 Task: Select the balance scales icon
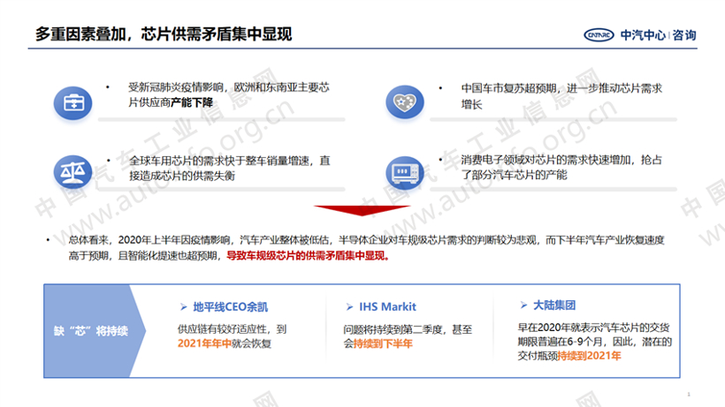click(73, 170)
